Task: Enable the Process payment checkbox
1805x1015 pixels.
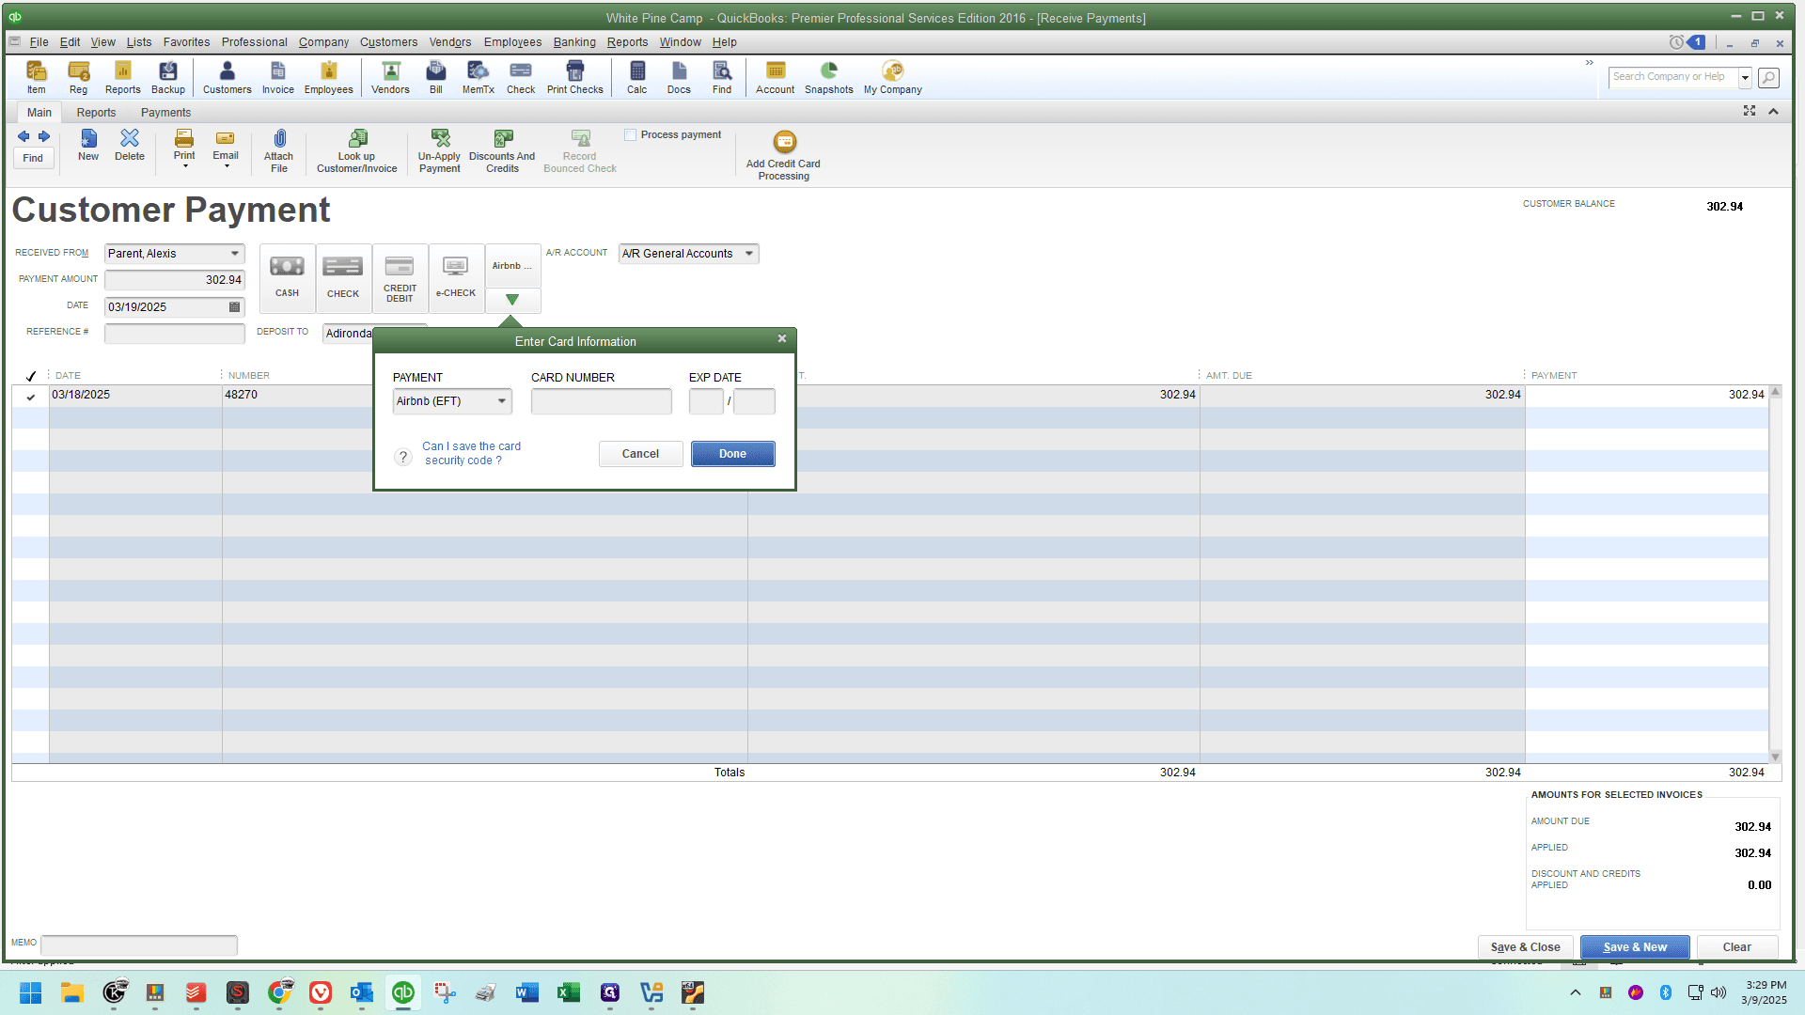Action: coord(631,135)
